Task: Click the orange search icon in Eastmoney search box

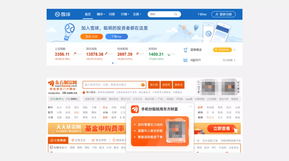Action: (x=143, y=85)
